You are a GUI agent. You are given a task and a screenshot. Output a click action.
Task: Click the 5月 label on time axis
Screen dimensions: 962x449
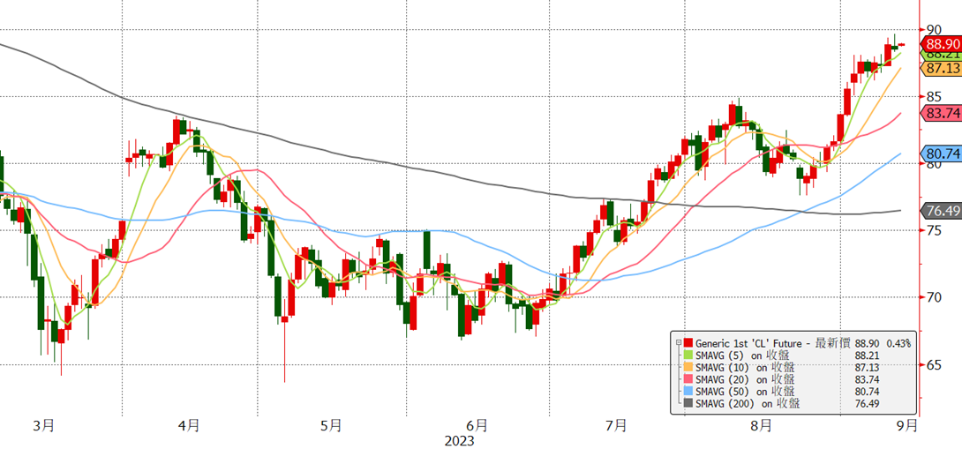tap(331, 424)
